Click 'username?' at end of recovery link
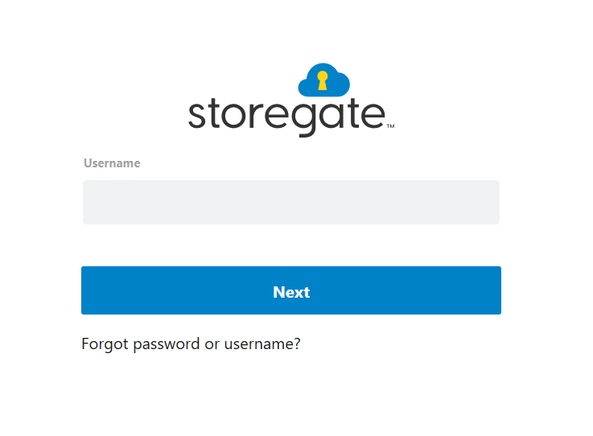This screenshot has height=436, width=593. (262, 343)
